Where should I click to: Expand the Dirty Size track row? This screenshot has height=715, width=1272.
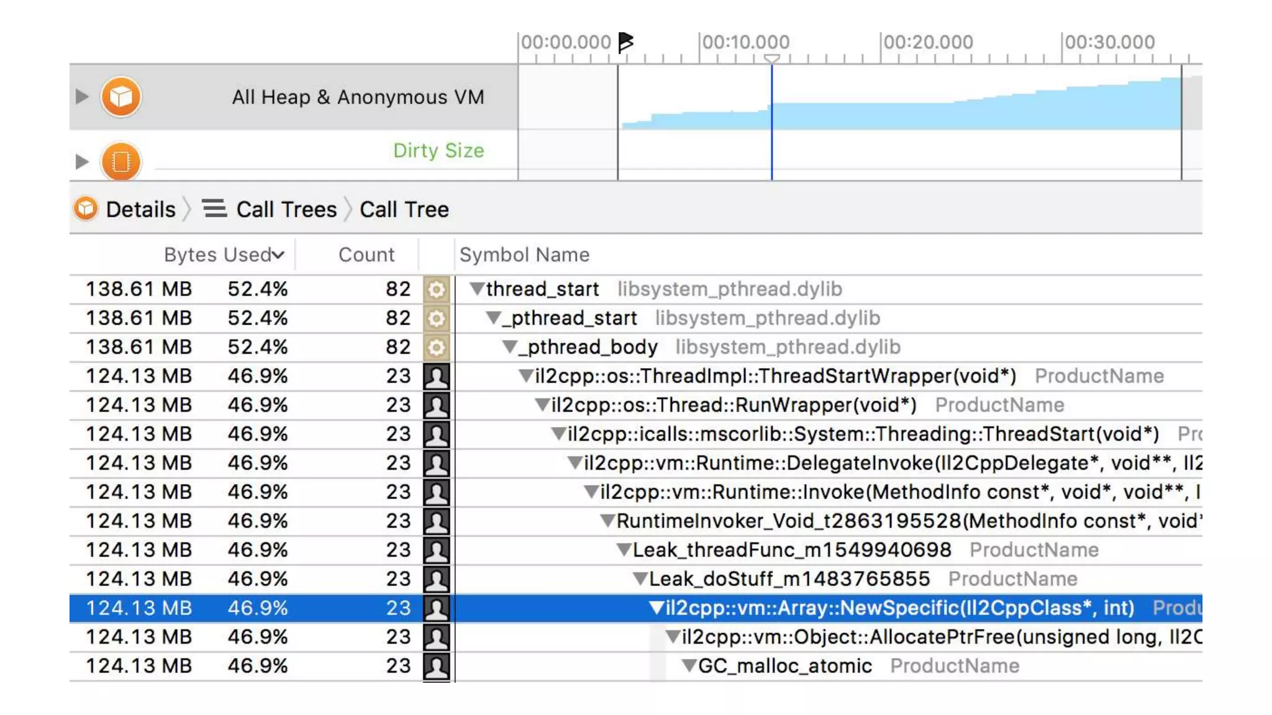click(x=81, y=161)
